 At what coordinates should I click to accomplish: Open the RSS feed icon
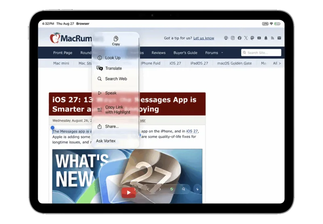tap(273, 38)
